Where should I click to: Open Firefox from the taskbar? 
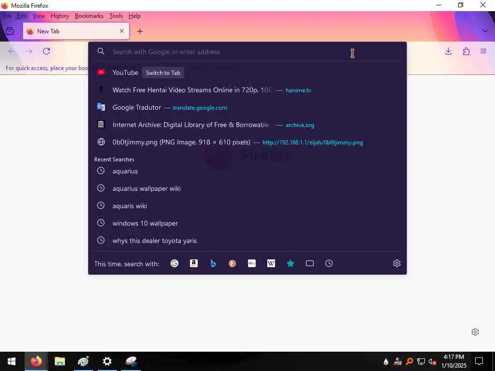36,361
